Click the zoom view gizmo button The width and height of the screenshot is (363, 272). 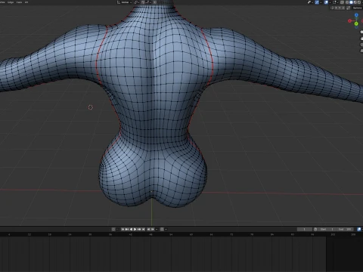pos(361,32)
